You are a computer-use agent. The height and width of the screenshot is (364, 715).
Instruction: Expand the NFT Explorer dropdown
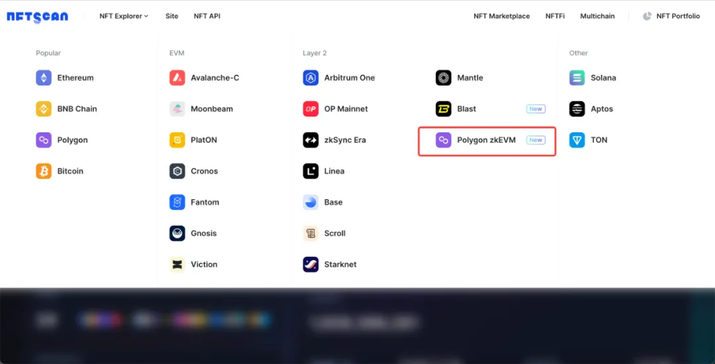coord(124,16)
